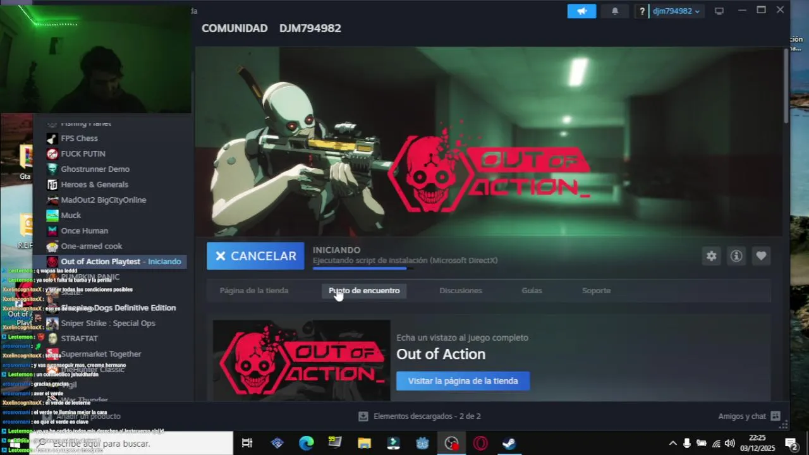Select the Once Human icon
This screenshot has height=455, width=809.
click(x=52, y=231)
